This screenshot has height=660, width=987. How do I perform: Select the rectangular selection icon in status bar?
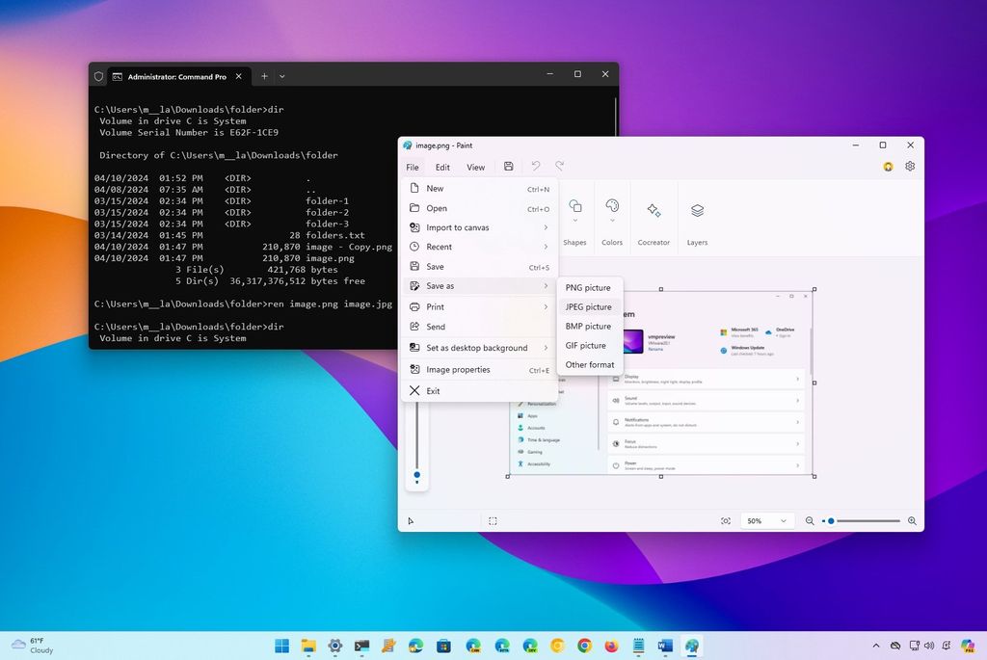493,520
